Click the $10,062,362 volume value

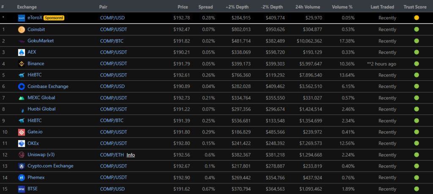(309, 41)
